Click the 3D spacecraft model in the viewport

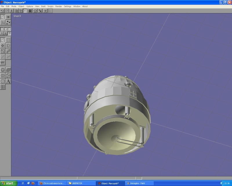tap(117, 115)
